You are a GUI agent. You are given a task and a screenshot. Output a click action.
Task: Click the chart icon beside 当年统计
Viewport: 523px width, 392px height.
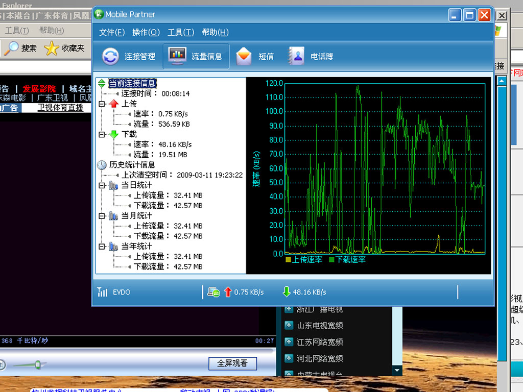[113, 247]
